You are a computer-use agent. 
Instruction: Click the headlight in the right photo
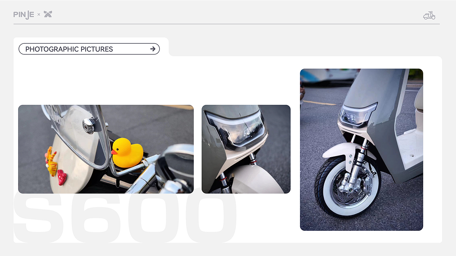[x=357, y=115]
